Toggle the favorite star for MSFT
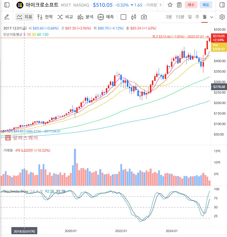 [x=170, y=5]
